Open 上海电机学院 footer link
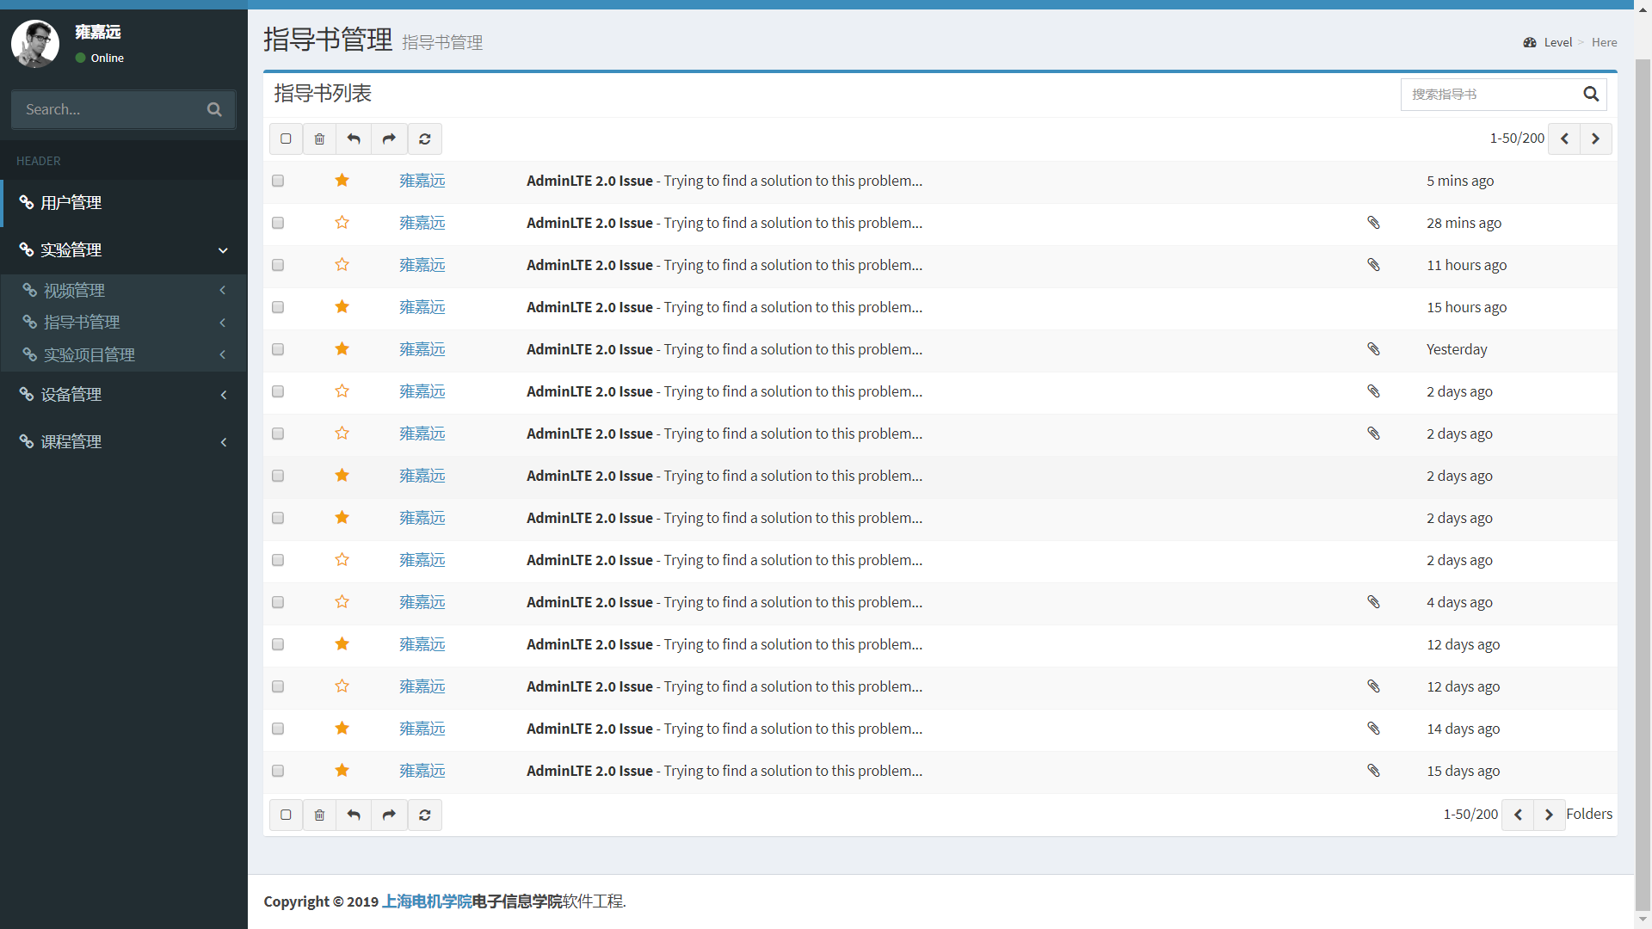The height and width of the screenshot is (929, 1652). (x=427, y=901)
